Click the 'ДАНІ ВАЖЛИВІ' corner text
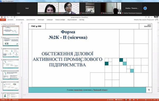The width and height of the screenshot is (159, 101). click(148, 26)
